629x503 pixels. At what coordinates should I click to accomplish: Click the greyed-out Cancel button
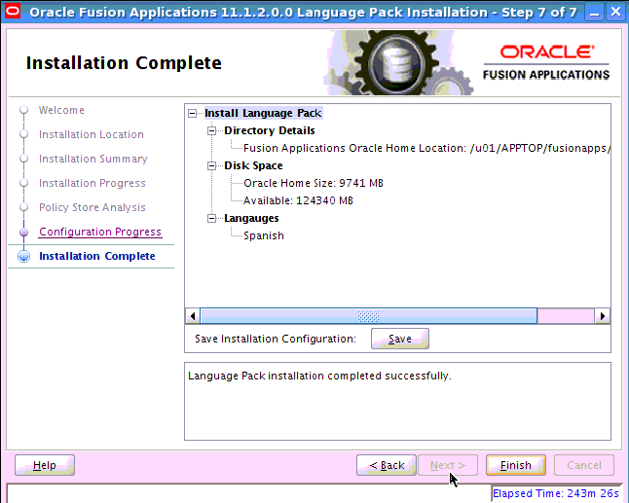(x=584, y=465)
